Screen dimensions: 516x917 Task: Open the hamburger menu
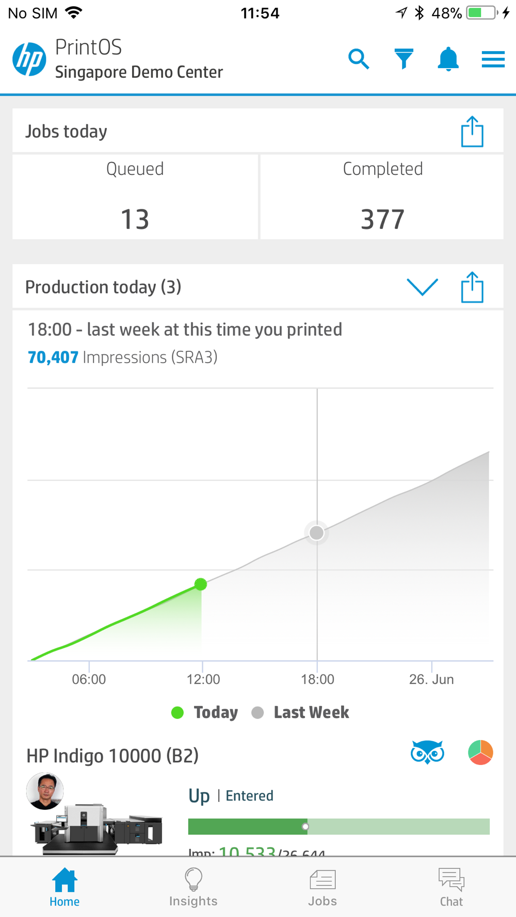[x=493, y=59]
